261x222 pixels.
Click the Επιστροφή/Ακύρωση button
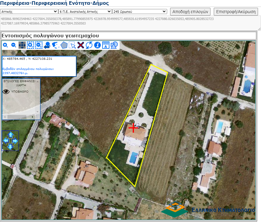[x=236, y=12]
